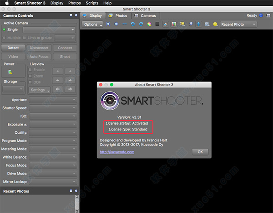273x213 pixels.
Task: Expand the Aperture dropdown
Action: click(x=53, y=100)
